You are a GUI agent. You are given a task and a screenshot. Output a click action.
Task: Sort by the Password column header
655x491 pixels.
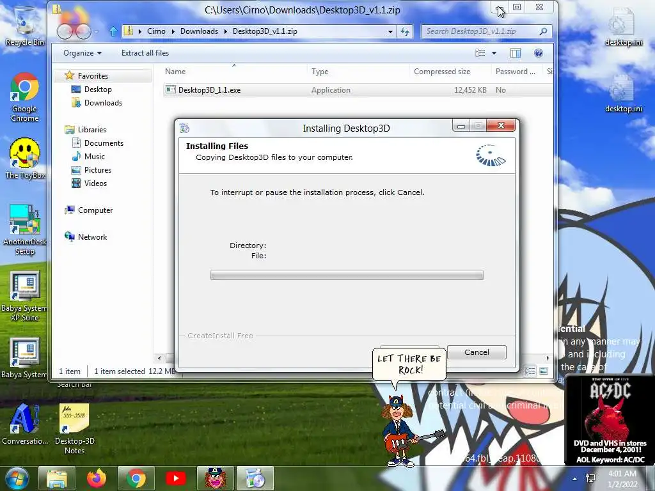click(517, 72)
